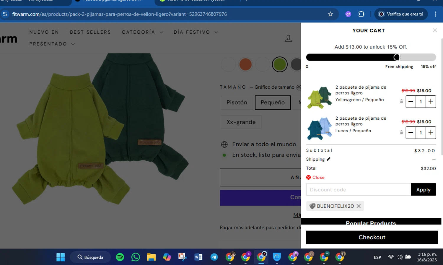Open the Gráfico de tamaño size chart
Image resolution: width=443 pixels, height=265 pixels.
click(x=274, y=87)
